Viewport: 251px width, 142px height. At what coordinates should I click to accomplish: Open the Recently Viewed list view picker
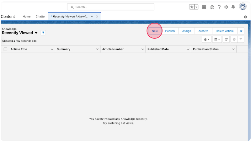coord(36,33)
